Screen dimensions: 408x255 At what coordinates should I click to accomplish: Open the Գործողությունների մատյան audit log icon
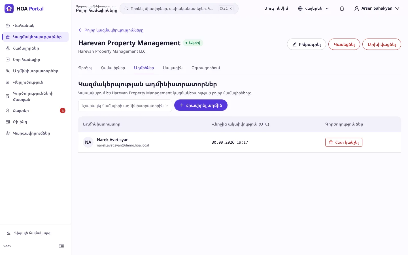[8, 96]
